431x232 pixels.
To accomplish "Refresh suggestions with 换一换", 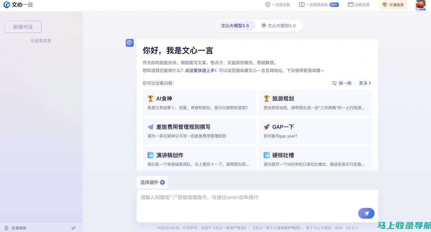I will click(x=342, y=83).
